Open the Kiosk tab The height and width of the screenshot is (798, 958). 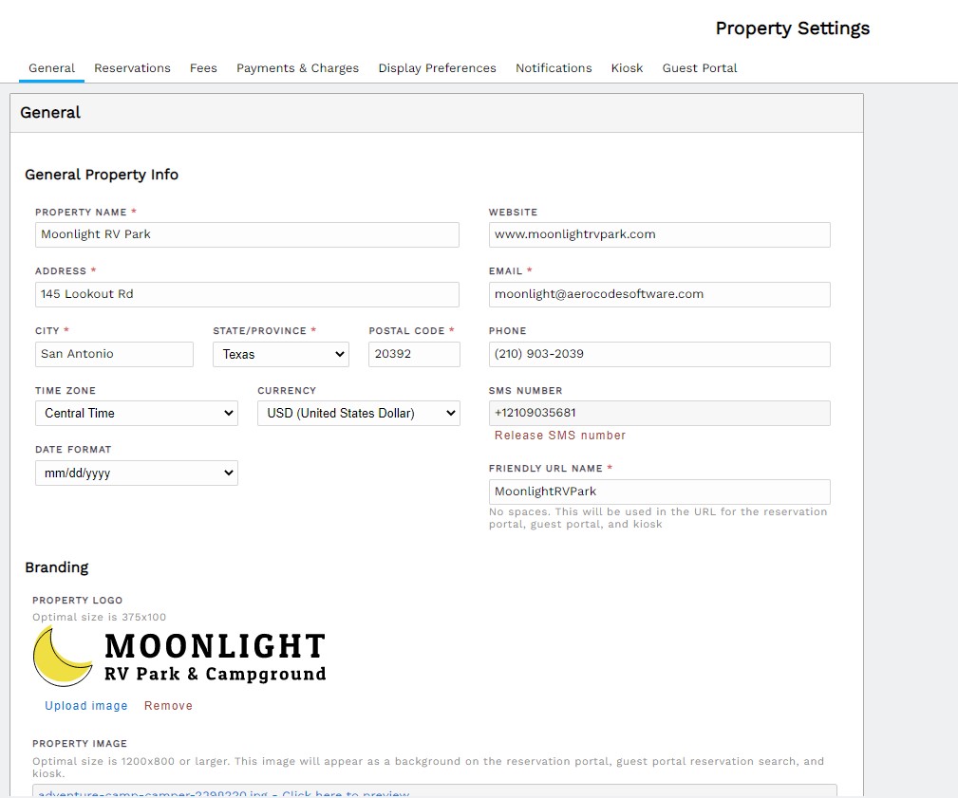click(x=627, y=67)
